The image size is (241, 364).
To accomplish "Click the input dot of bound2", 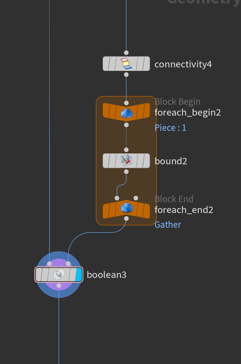I will (126, 150).
